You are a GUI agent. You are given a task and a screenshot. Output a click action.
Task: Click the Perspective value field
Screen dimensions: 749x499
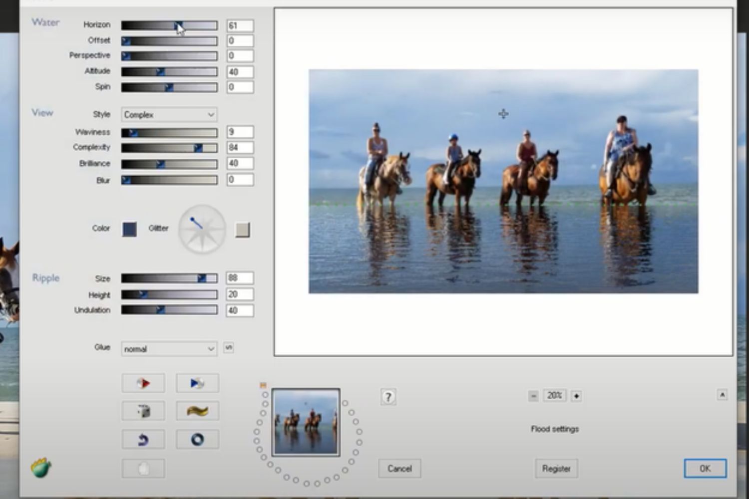pyautogui.click(x=240, y=56)
